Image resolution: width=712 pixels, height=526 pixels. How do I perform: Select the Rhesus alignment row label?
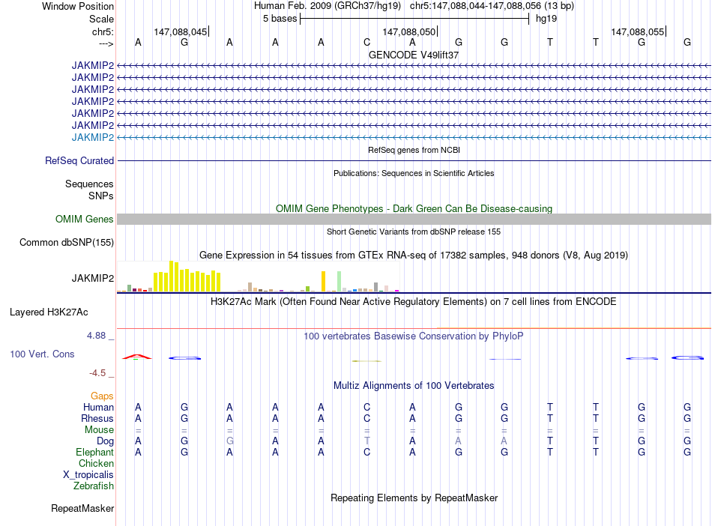click(x=97, y=418)
